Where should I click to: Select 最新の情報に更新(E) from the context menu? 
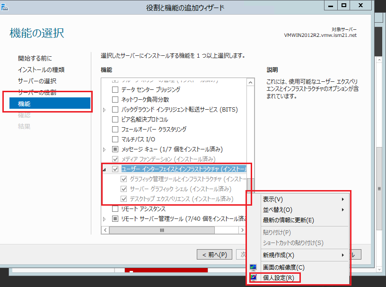[288, 220]
